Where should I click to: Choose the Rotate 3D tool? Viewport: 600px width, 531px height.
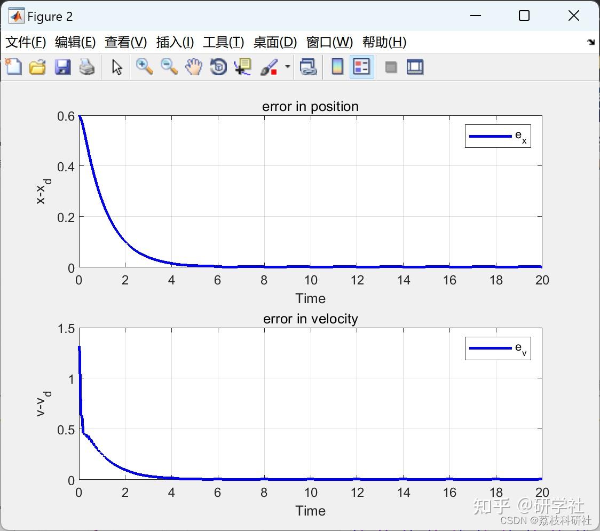218,67
